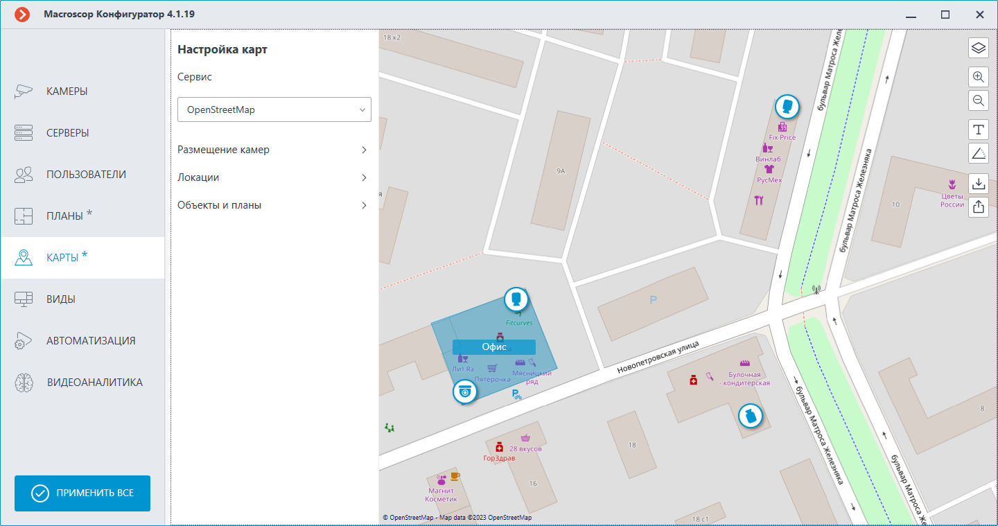Select camera marker above Fitcurves
Image resolution: width=998 pixels, height=526 pixels.
(x=516, y=299)
